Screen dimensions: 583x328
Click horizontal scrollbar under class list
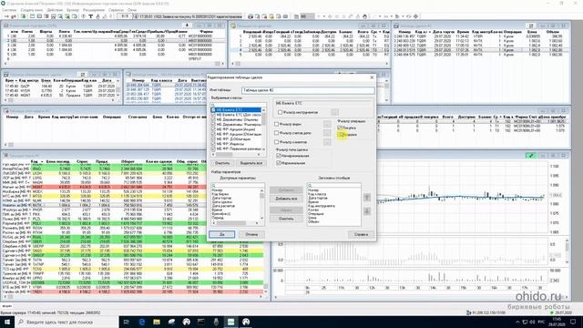pyautogui.click(x=237, y=154)
